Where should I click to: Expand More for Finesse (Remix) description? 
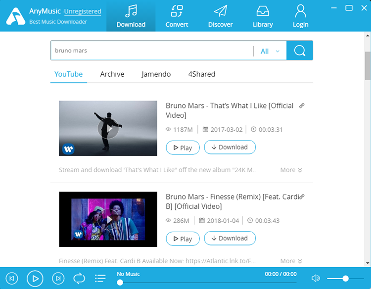[x=291, y=261]
